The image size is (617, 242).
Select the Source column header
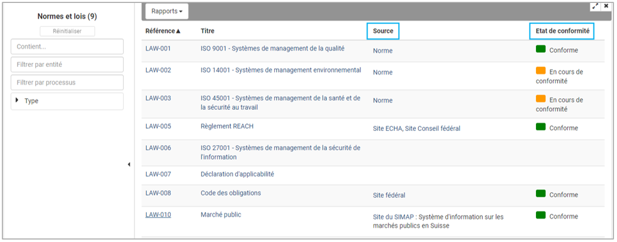click(383, 31)
